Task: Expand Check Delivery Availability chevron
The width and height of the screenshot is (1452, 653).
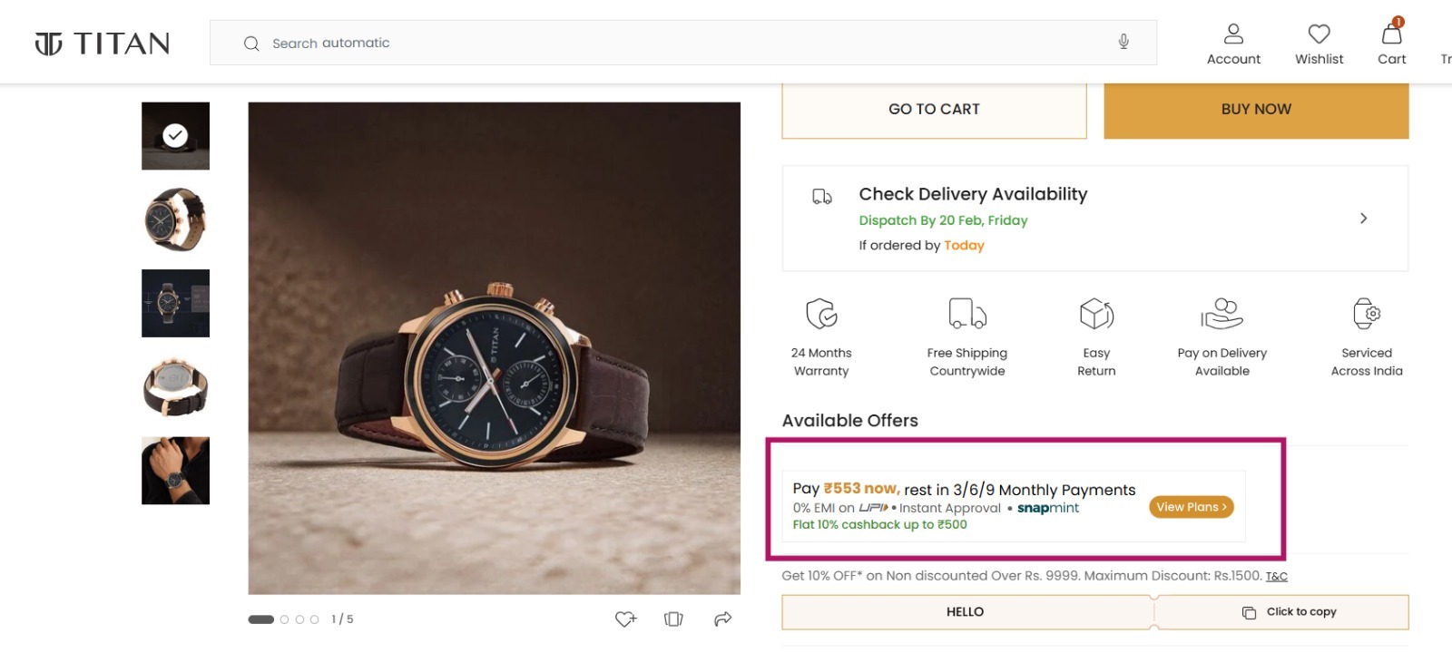Action: click(x=1363, y=219)
